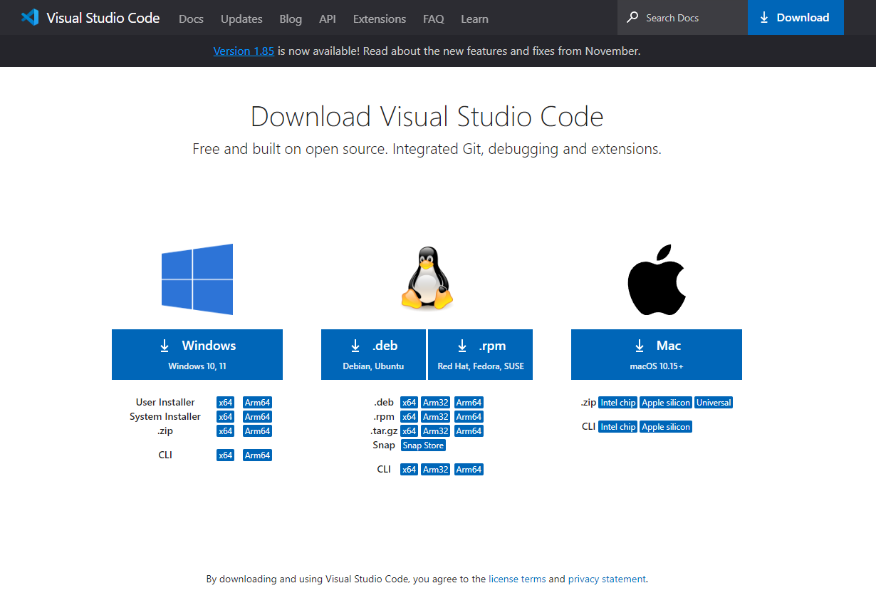Open the Docs menu item
Screen dimensions: 876x598
191,19
